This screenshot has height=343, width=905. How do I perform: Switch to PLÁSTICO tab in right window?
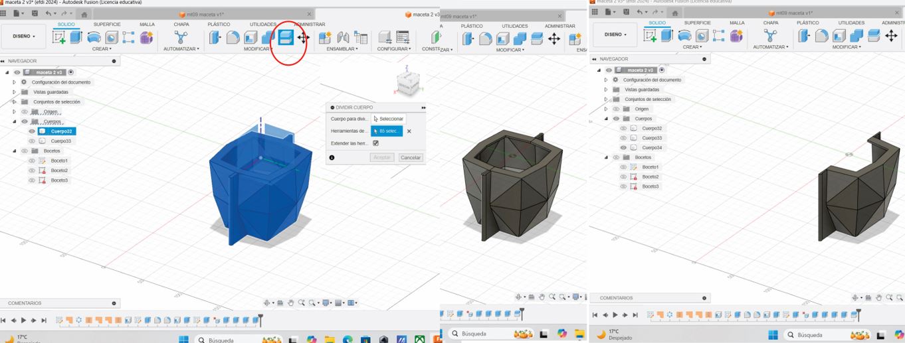pyautogui.click(x=808, y=23)
